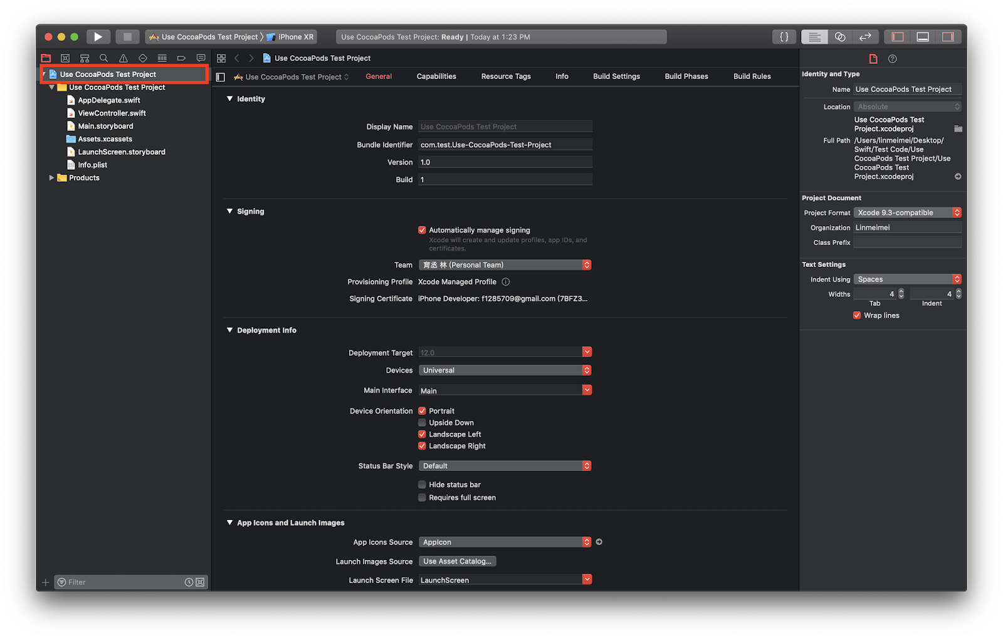This screenshot has width=1003, height=639.
Task: Switch to the Capabilities tab
Action: (x=436, y=76)
